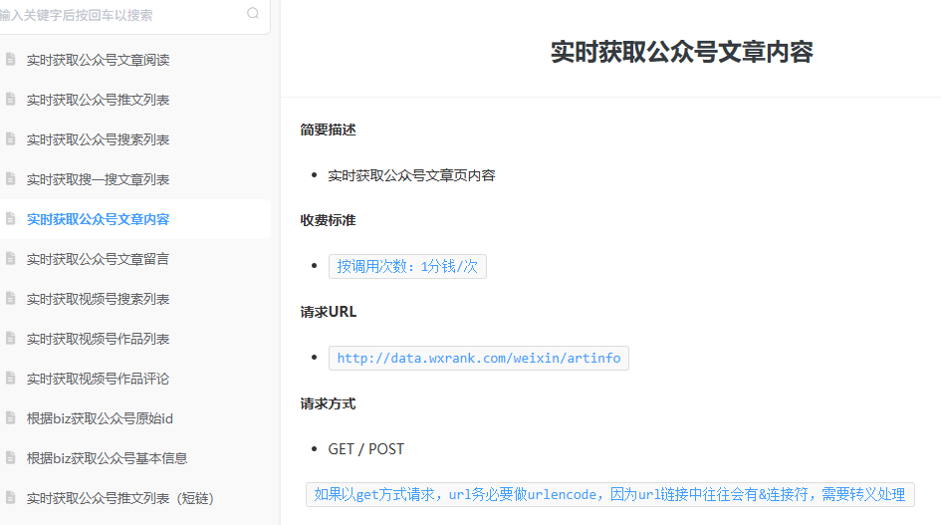This screenshot has height=525, width=941.
Task: Click the data.wxrank.com artinfo URL
Action: (478, 359)
